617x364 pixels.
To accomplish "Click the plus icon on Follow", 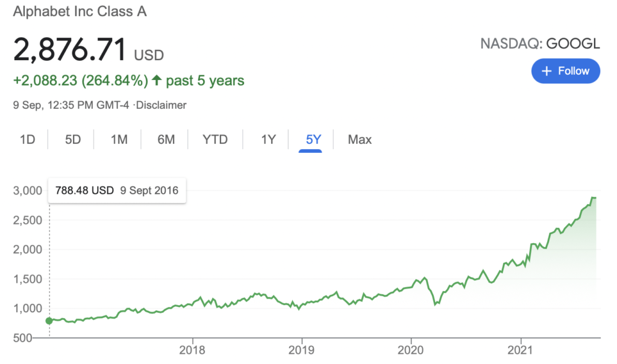I will [547, 71].
